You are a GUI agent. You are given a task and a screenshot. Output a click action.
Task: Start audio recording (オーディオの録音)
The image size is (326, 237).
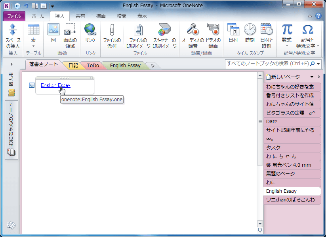coord(193,36)
